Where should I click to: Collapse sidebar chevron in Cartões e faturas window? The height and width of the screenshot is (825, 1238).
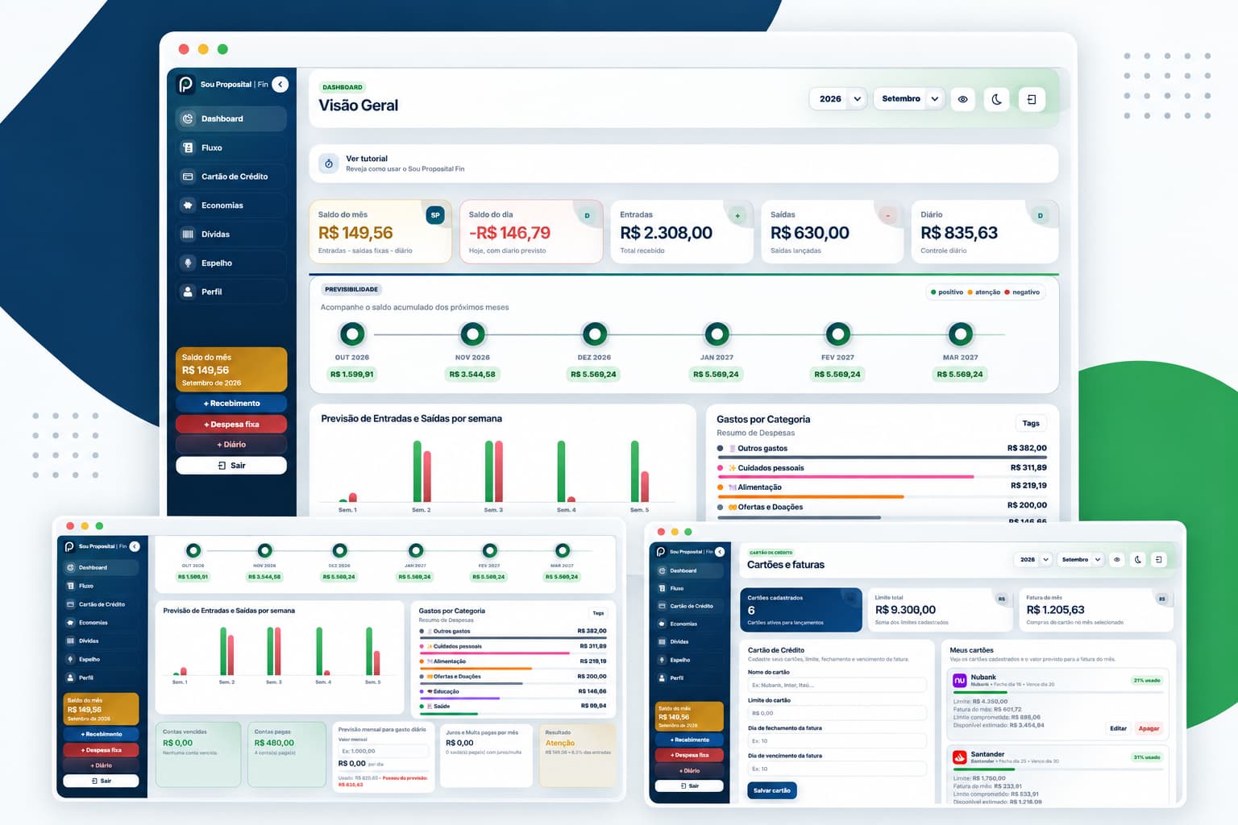tap(720, 552)
